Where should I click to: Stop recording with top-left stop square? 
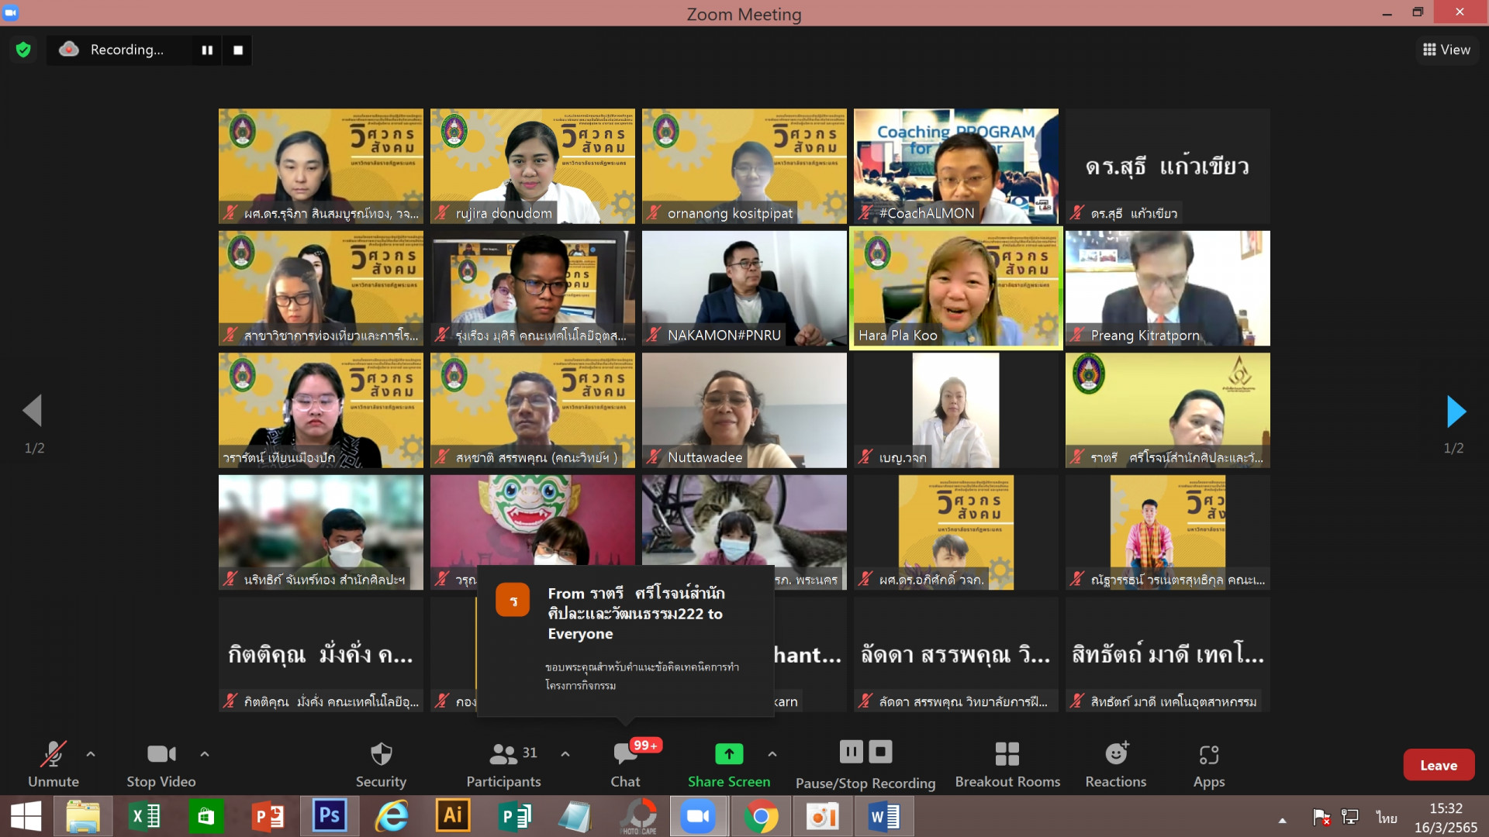238,50
